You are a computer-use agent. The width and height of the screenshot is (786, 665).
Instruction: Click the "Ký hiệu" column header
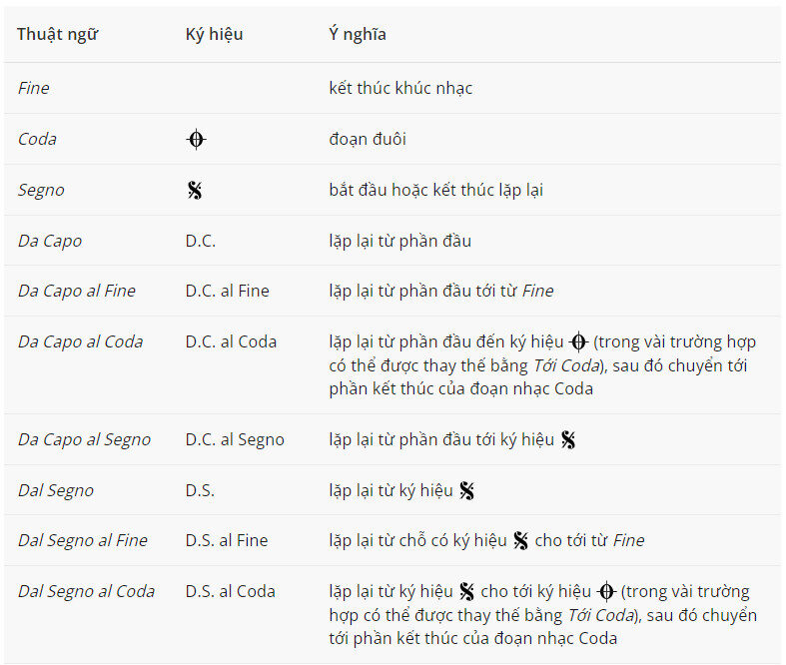point(214,34)
